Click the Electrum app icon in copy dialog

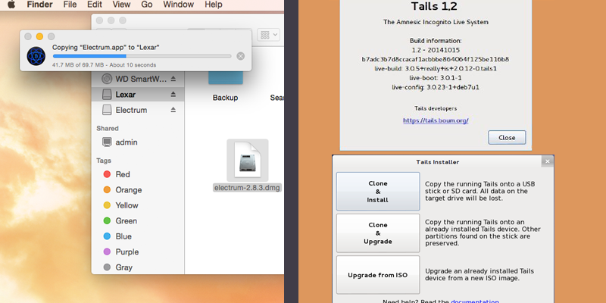pos(36,56)
